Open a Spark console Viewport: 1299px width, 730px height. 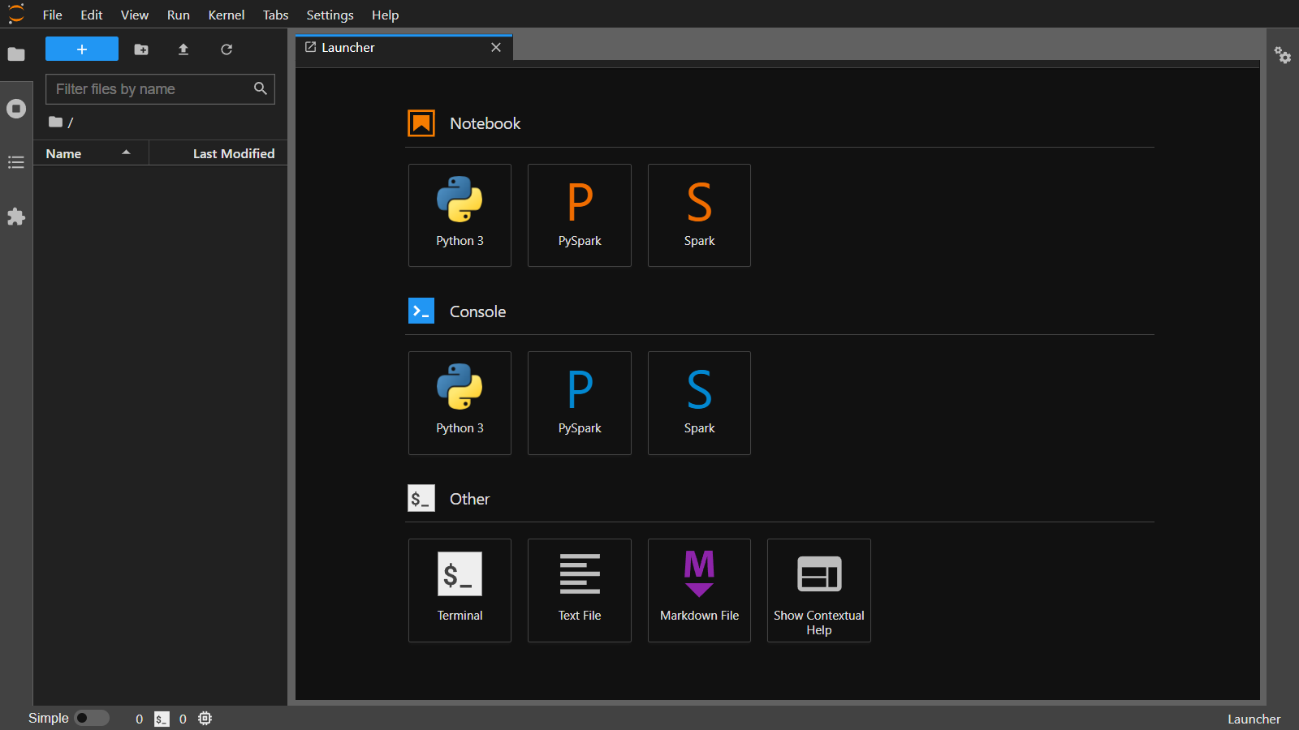(699, 402)
